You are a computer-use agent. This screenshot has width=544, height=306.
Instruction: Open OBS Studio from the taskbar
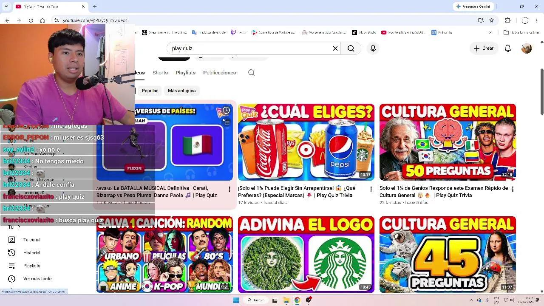click(x=309, y=300)
